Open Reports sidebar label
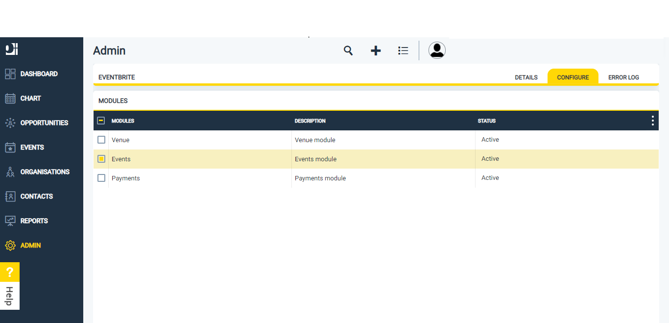Screen dimensions: 669x323 tap(34, 221)
